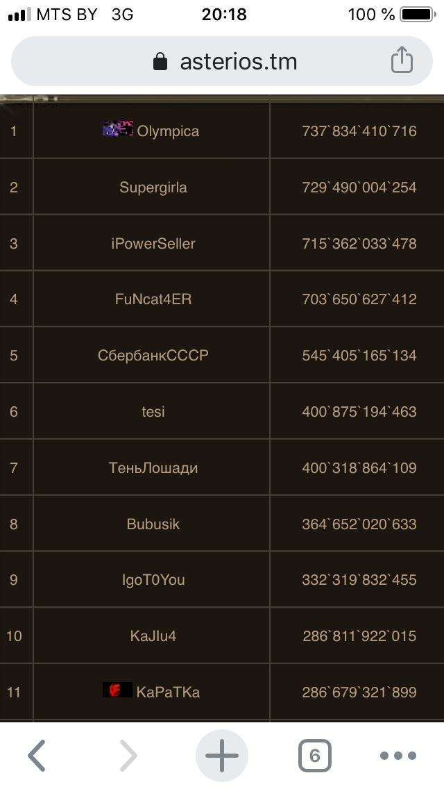Select player name iPowerSeller

[x=153, y=244]
